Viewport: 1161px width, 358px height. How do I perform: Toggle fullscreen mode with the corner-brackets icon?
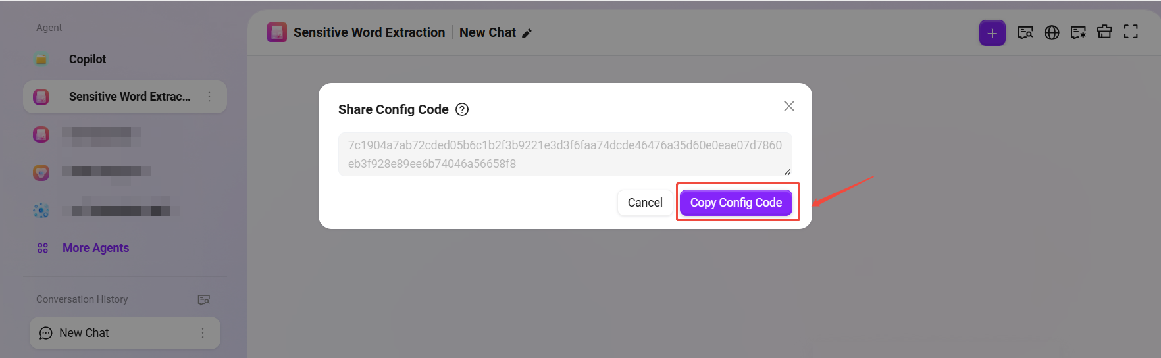click(1131, 32)
